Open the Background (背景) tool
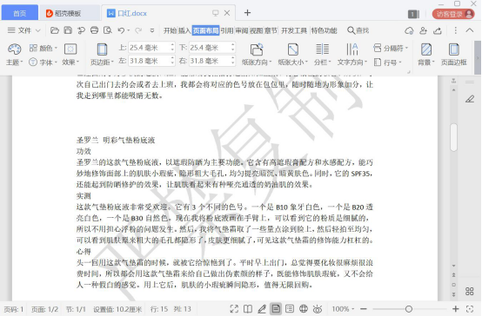This screenshot has height=316, width=482. tap(426, 55)
